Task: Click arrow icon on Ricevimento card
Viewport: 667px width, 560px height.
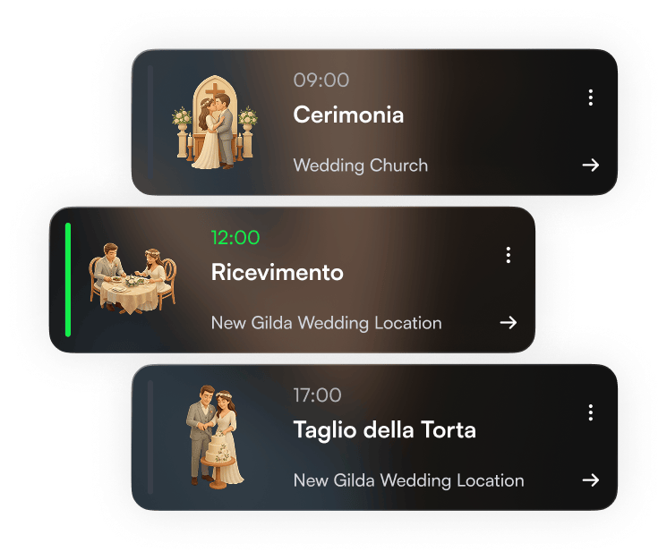Action: pos(508,322)
